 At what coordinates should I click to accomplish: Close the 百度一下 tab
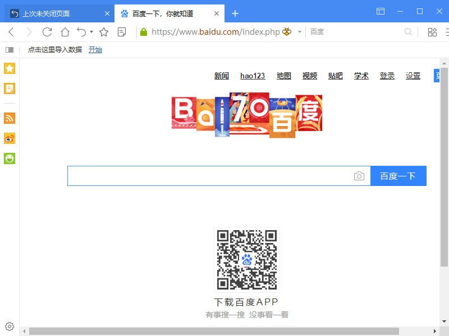tap(217, 13)
